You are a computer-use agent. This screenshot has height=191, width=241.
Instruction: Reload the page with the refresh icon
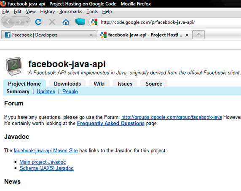coord(38,22)
